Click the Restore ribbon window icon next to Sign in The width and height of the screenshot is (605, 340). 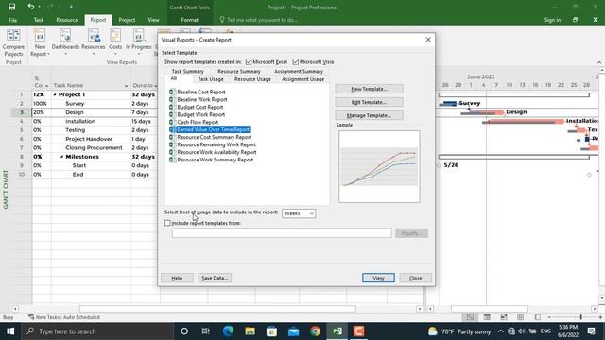(576, 20)
